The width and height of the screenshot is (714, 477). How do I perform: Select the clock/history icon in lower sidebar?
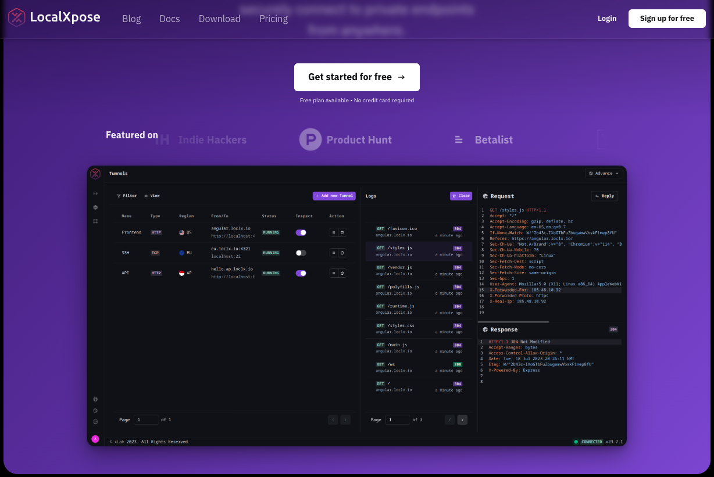pos(95,410)
